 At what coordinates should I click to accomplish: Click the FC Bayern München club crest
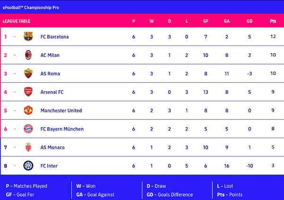pos(28,129)
